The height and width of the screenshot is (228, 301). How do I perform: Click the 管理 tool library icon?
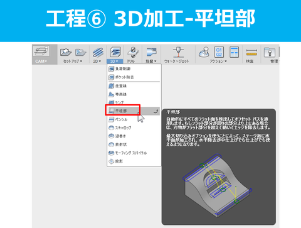click(269, 52)
